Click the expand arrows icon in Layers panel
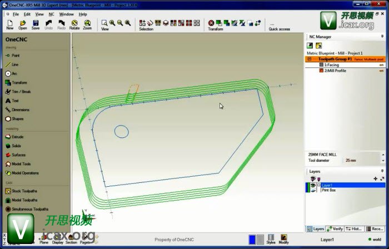 (x=382, y=178)
